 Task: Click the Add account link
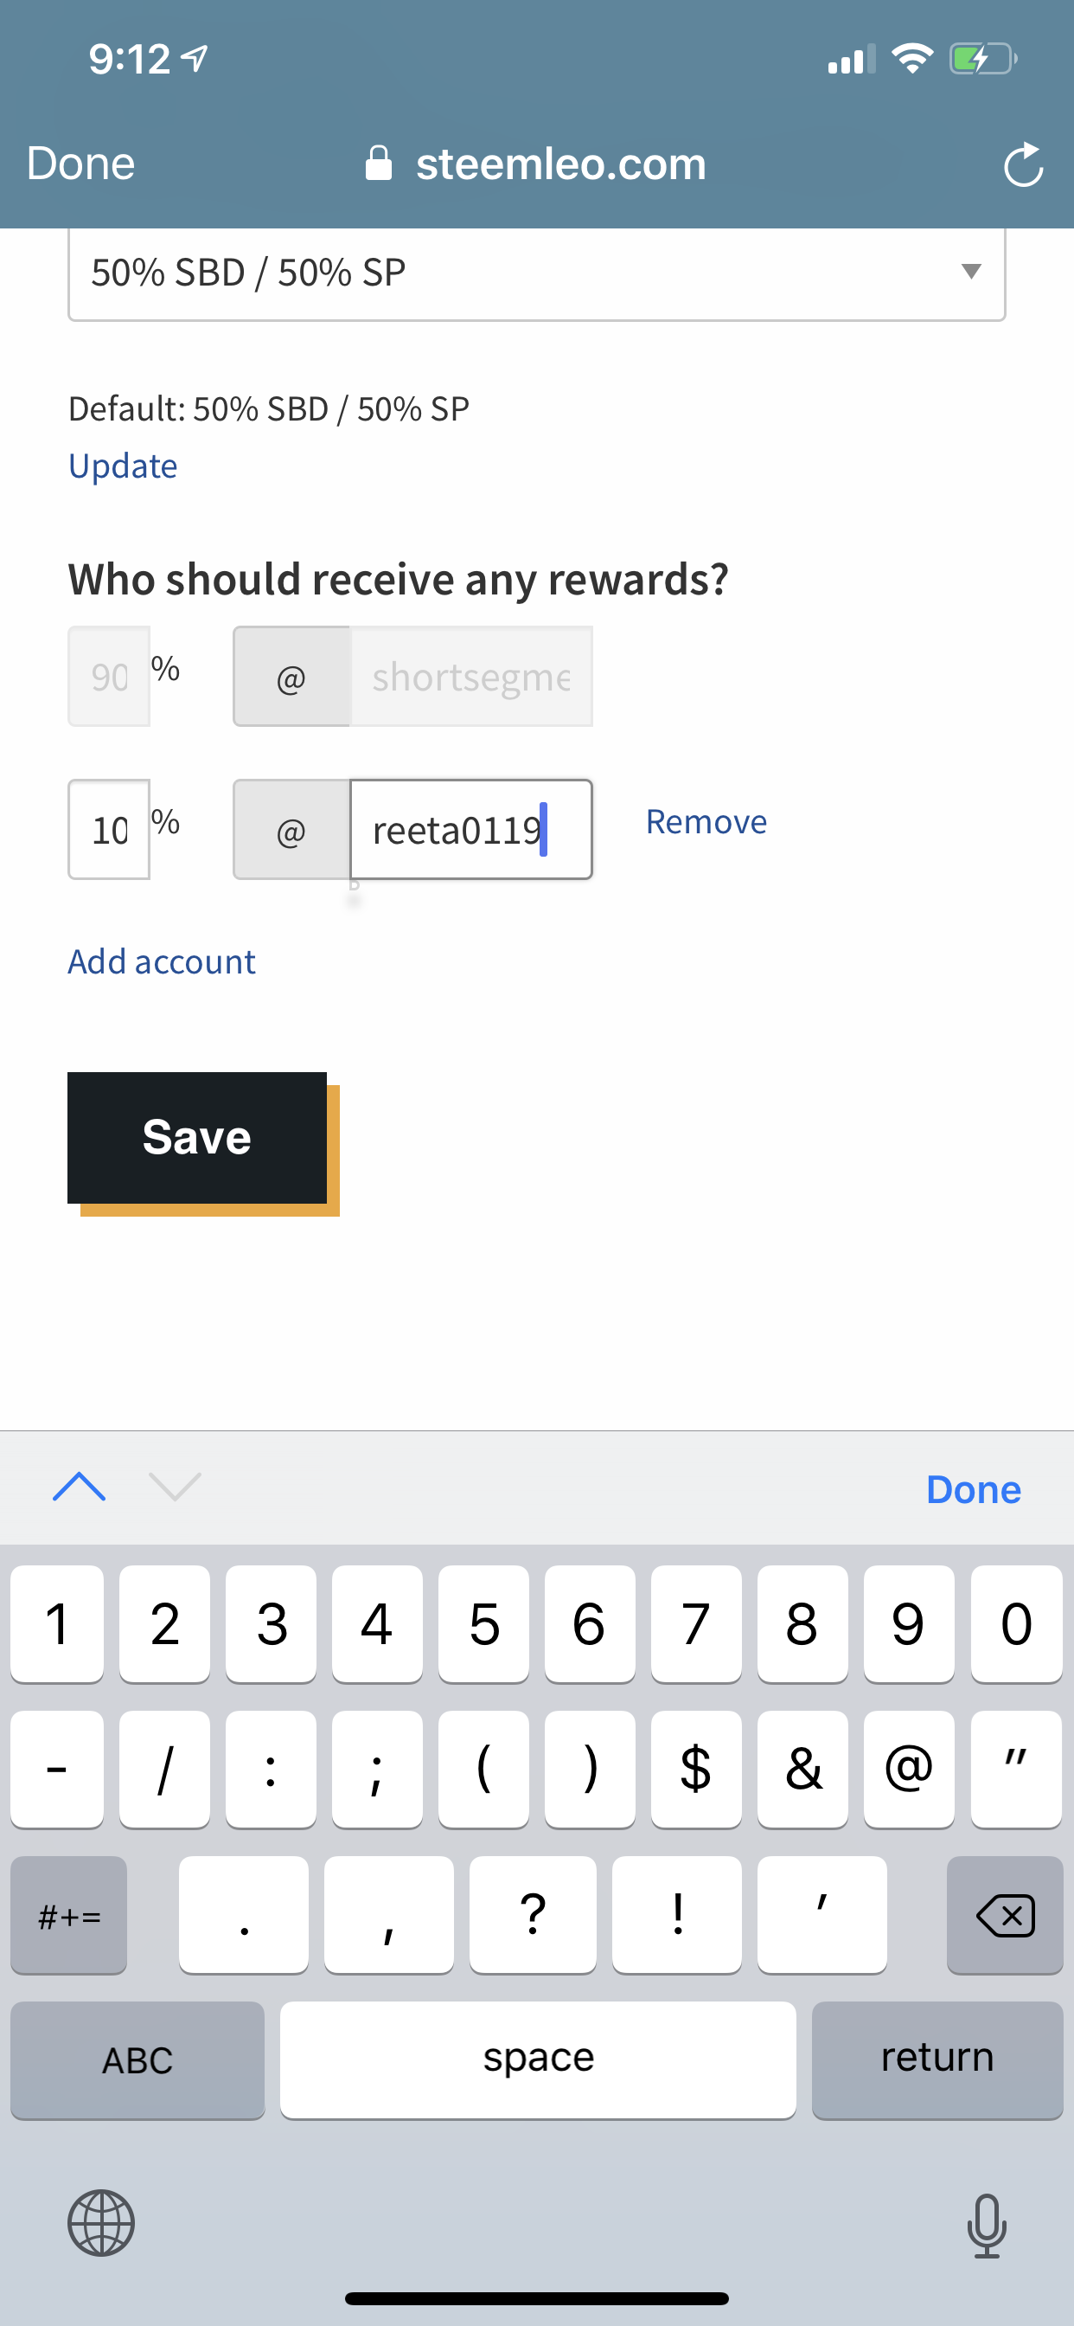tap(162, 961)
